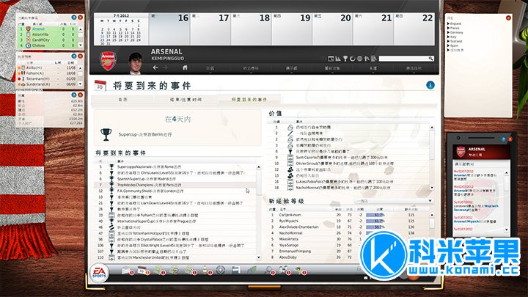Click the magnifier scouting icon in bottom toolbar
Viewport: 528px width, 297px height.
[x=268, y=270]
